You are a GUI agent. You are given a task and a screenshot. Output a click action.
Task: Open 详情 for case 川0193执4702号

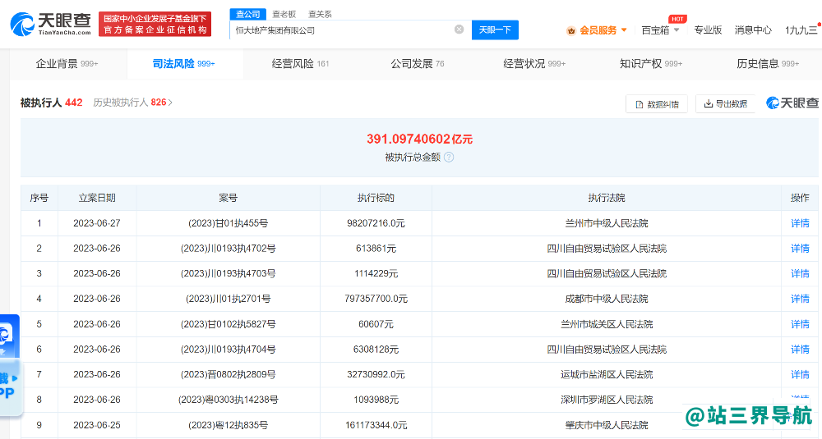[800, 249]
